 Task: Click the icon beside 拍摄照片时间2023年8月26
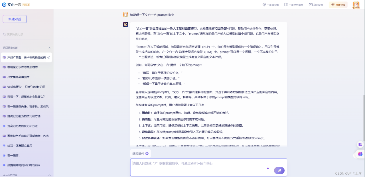[4, 165]
